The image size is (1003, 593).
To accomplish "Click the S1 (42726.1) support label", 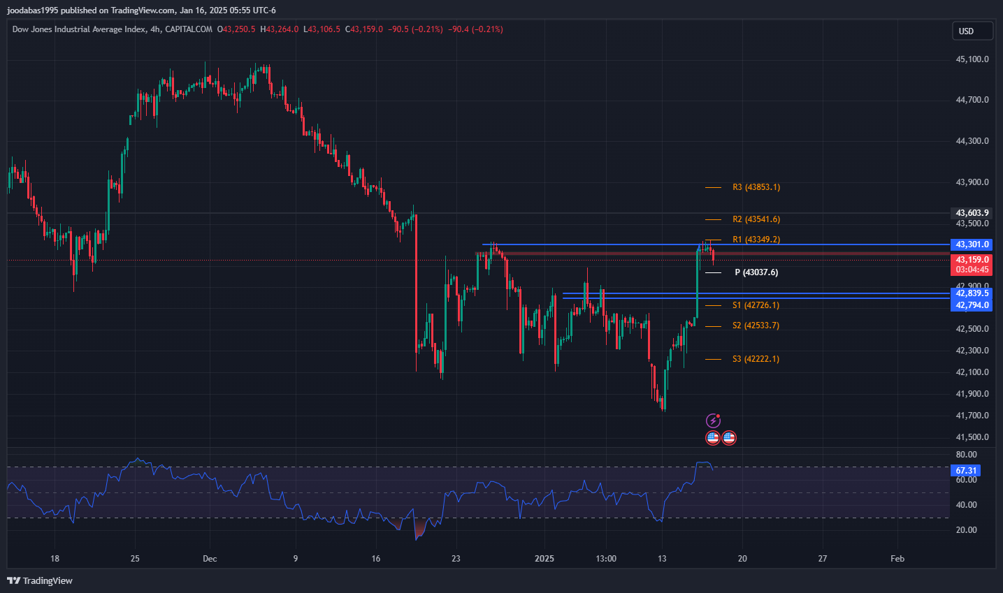I will pyautogui.click(x=756, y=305).
